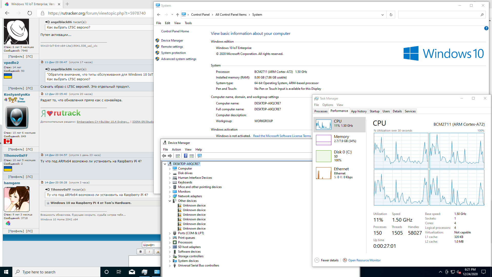The image size is (492, 277).
Task: Click refresh button in System address bar
Action: pos(391,15)
